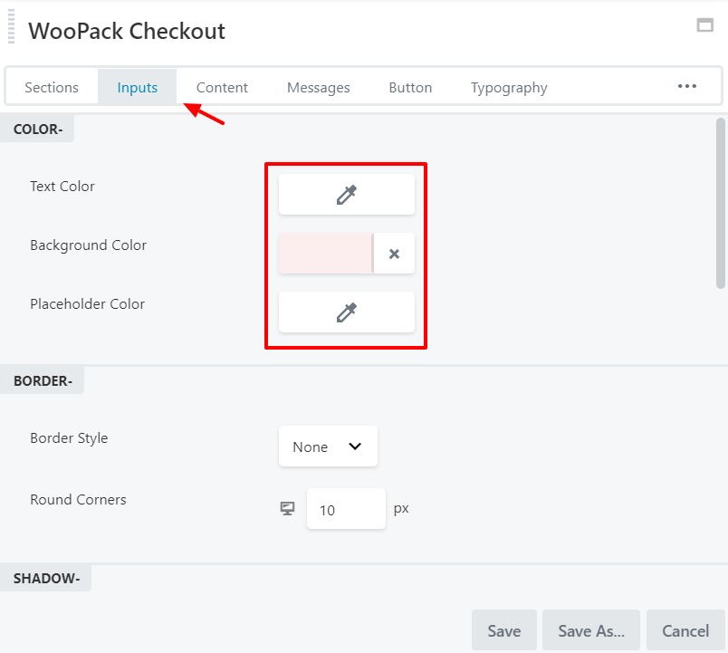Viewport: 728px width, 653px height.
Task: Click the Round Corners value field
Action: click(x=346, y=509)
